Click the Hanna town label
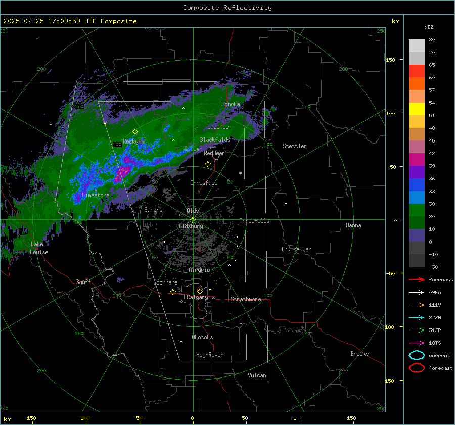Image resolution: width=455 pixels, height=425 pixels. coord(353,225)
